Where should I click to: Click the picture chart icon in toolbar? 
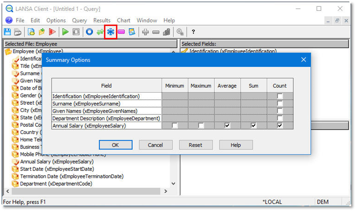coord(132,32)
